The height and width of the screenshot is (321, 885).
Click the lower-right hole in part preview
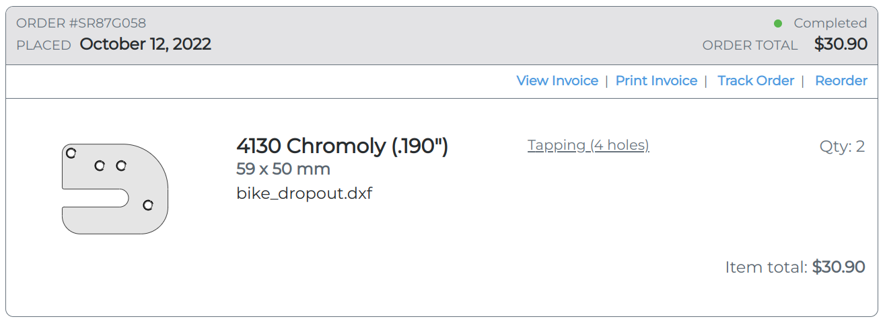pos(148,205)
